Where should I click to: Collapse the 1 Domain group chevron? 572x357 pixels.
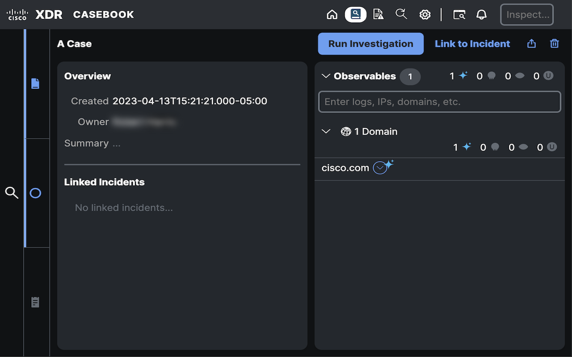point(326,132)
